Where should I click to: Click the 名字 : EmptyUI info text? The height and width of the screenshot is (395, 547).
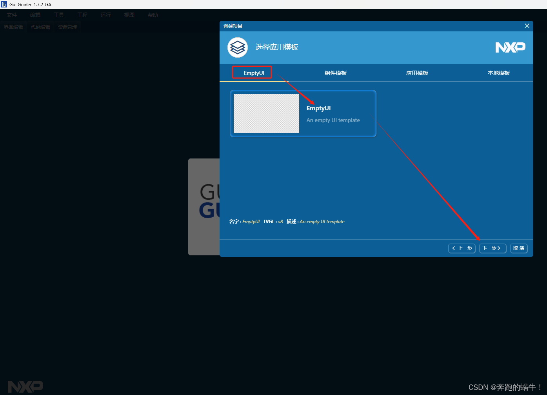(244, 222)
